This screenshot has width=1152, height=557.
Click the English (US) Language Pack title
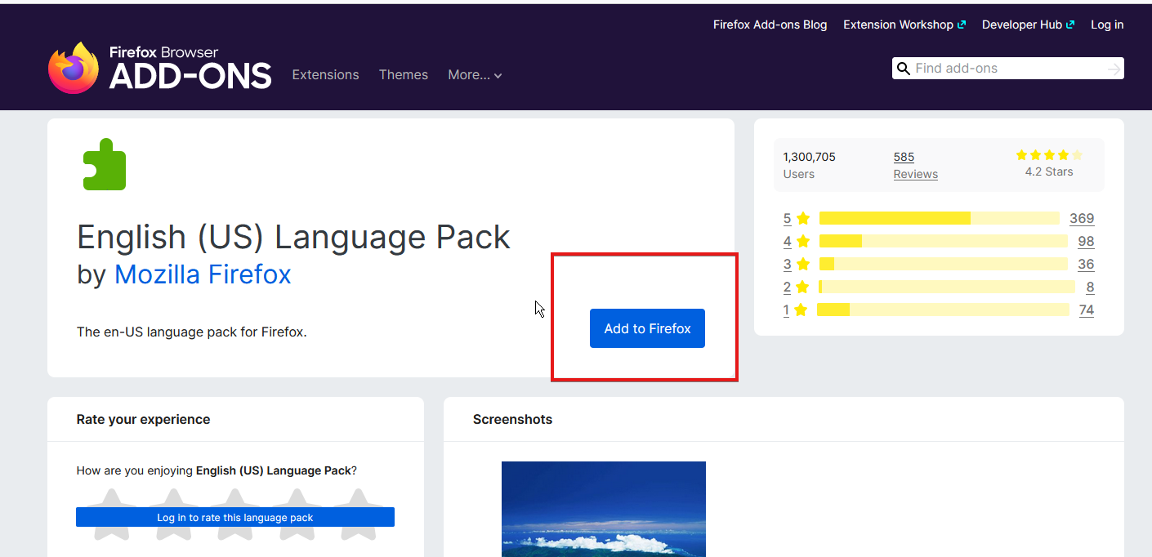(x=293, y=237)
